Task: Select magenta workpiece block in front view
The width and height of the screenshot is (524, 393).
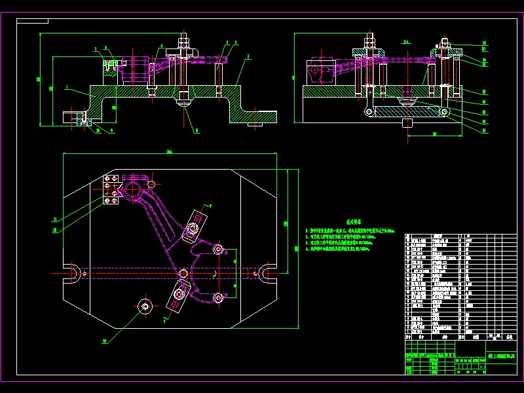Action: pyautogui.click(x=135, y=69)
